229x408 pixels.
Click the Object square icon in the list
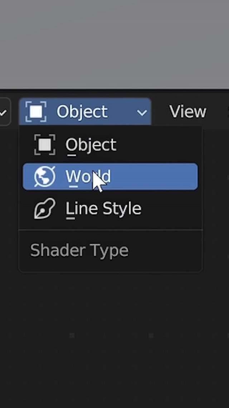pos(44,145)
